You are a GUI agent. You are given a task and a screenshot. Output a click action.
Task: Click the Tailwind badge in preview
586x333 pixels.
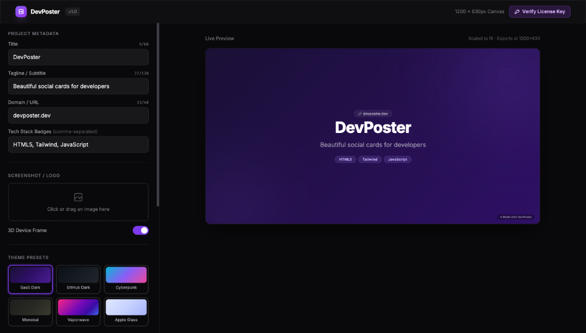coord(370,159)
